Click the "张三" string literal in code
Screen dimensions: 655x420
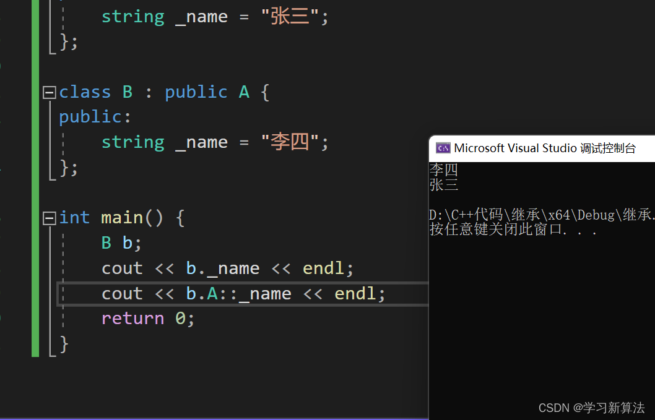click(290, 17)
